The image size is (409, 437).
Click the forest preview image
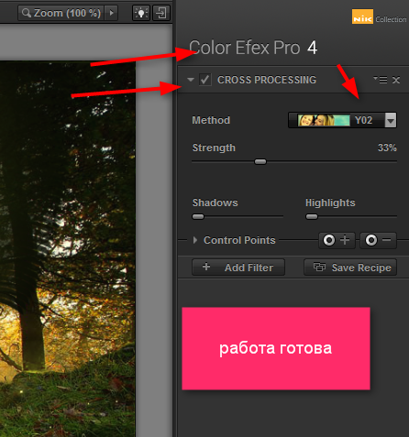[68, 248]
